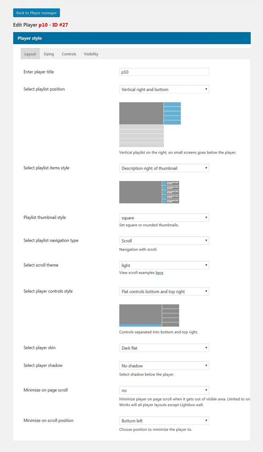Click the flat controls style preview image
263x452 pixels.
pyautogui.click(x=149, y=315)
